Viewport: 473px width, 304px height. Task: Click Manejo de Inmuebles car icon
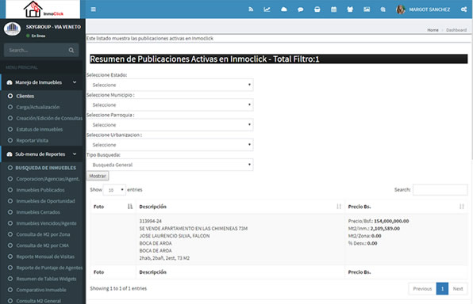point(10,82)
